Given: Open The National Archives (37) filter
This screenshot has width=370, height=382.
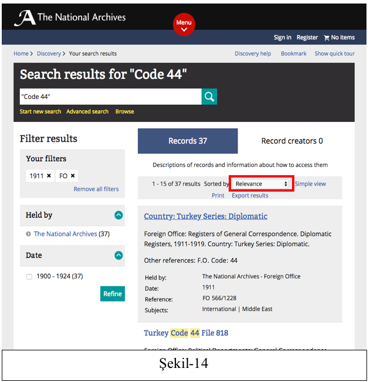Looking at the screenshot, I should pos(72,234).
